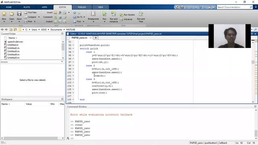
Task: Click the fx insert function icon
Action: (x=60, y=12)
